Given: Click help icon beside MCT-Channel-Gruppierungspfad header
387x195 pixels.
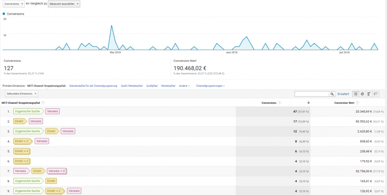Looking at the screenshot, I should pos(43,103).
